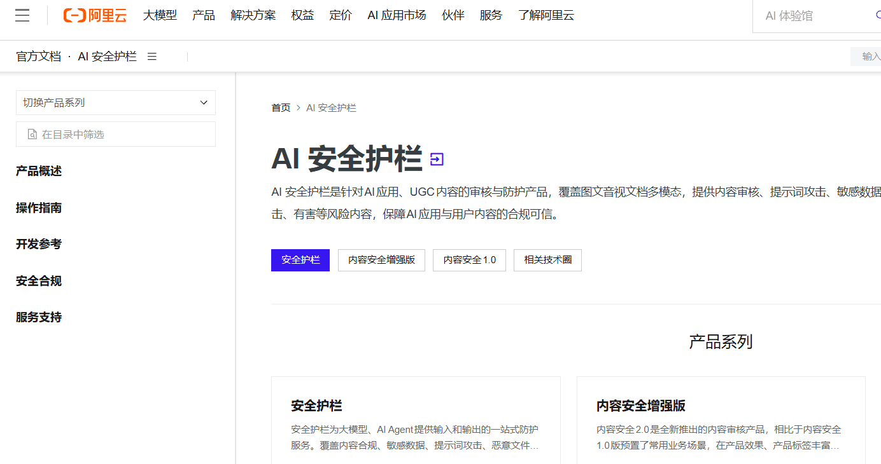Open the 大模型 navigation menu
The image size is (881, 464).
(160, 16)
